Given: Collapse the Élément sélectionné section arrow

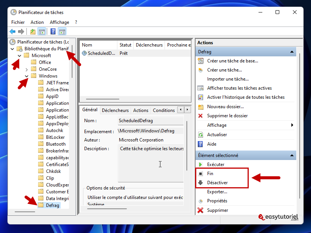Looking at the screenshot, I should (292, 155).
